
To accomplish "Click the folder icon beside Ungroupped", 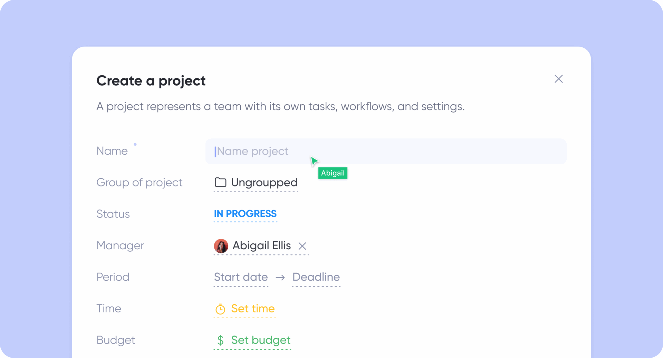I will point(220,183).
